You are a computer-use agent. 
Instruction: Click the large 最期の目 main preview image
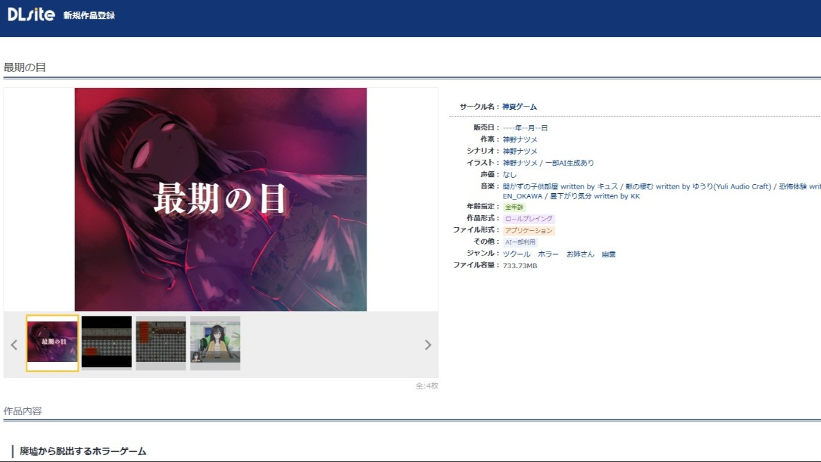[221, 200]
